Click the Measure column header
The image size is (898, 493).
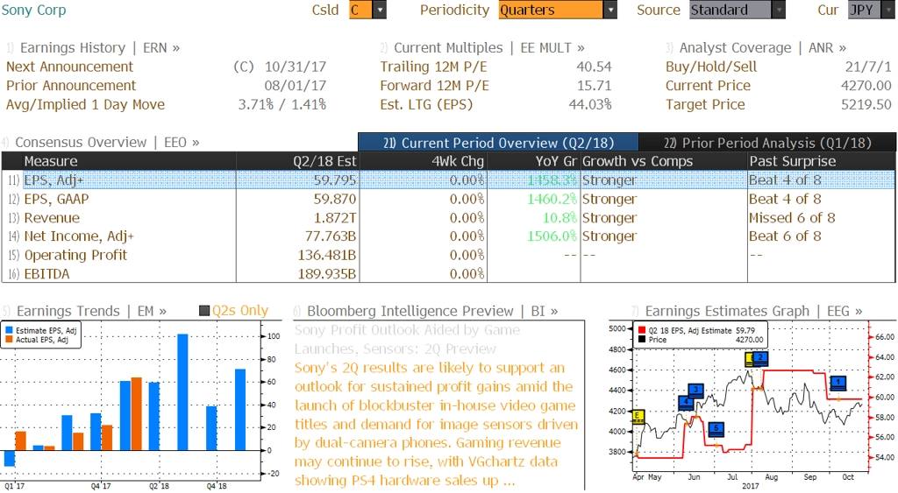[x=129, y=161]
